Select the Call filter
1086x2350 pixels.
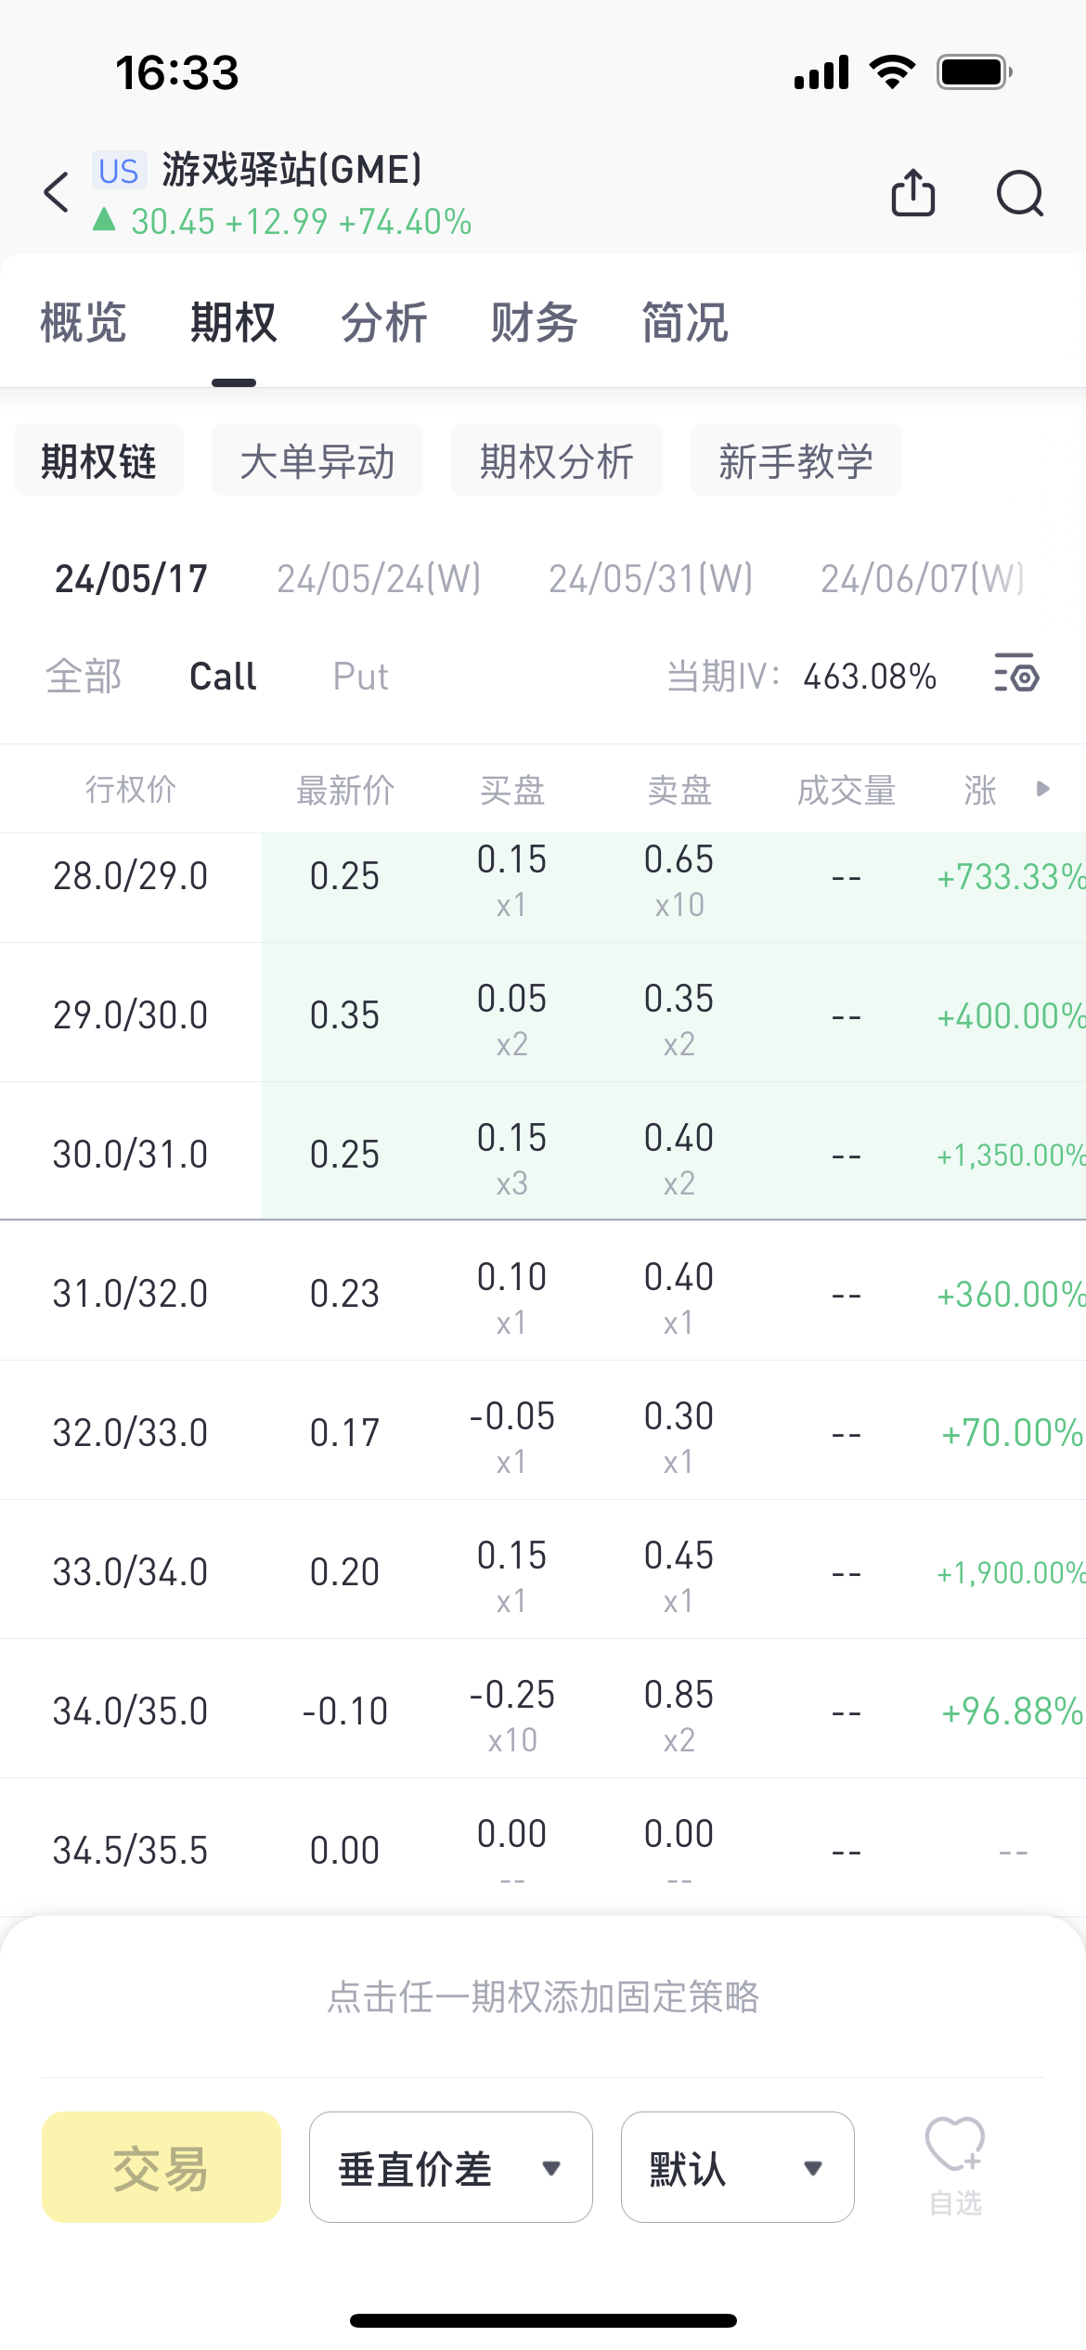point(223,676)
